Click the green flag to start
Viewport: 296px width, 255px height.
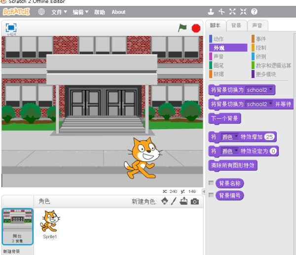point(183,28)
